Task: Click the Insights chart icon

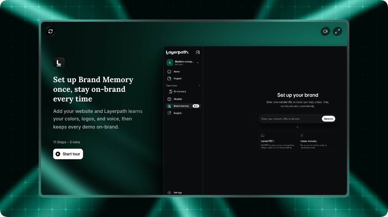Action: coord(169,113)
